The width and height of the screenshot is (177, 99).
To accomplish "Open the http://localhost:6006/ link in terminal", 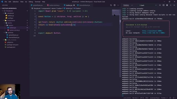I will tap(152, 31).
